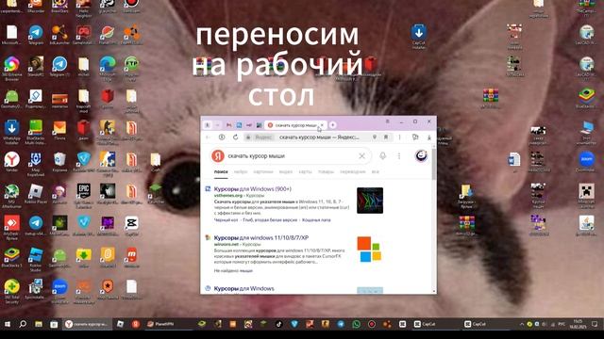Select the Поиск search tab

pyautogui.click(x=221, y=171)
